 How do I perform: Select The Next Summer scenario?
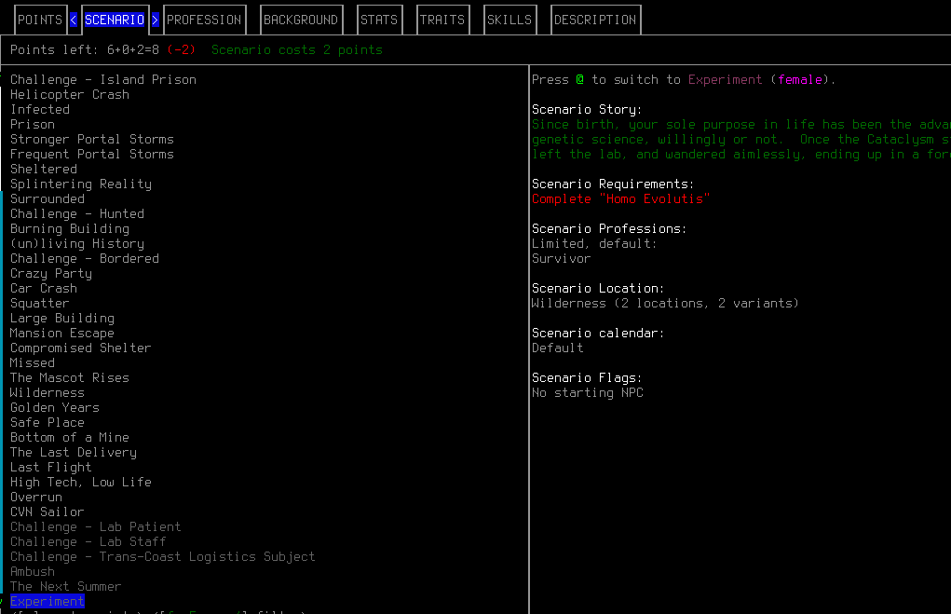66,587
